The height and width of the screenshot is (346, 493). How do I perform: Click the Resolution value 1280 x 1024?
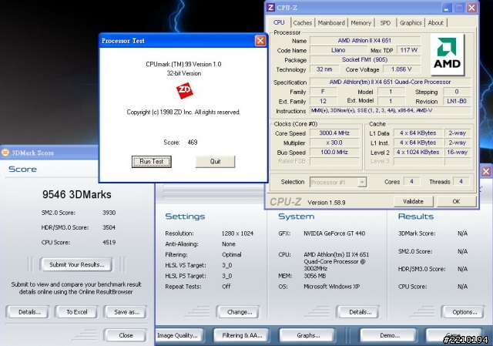coord(237,233)
